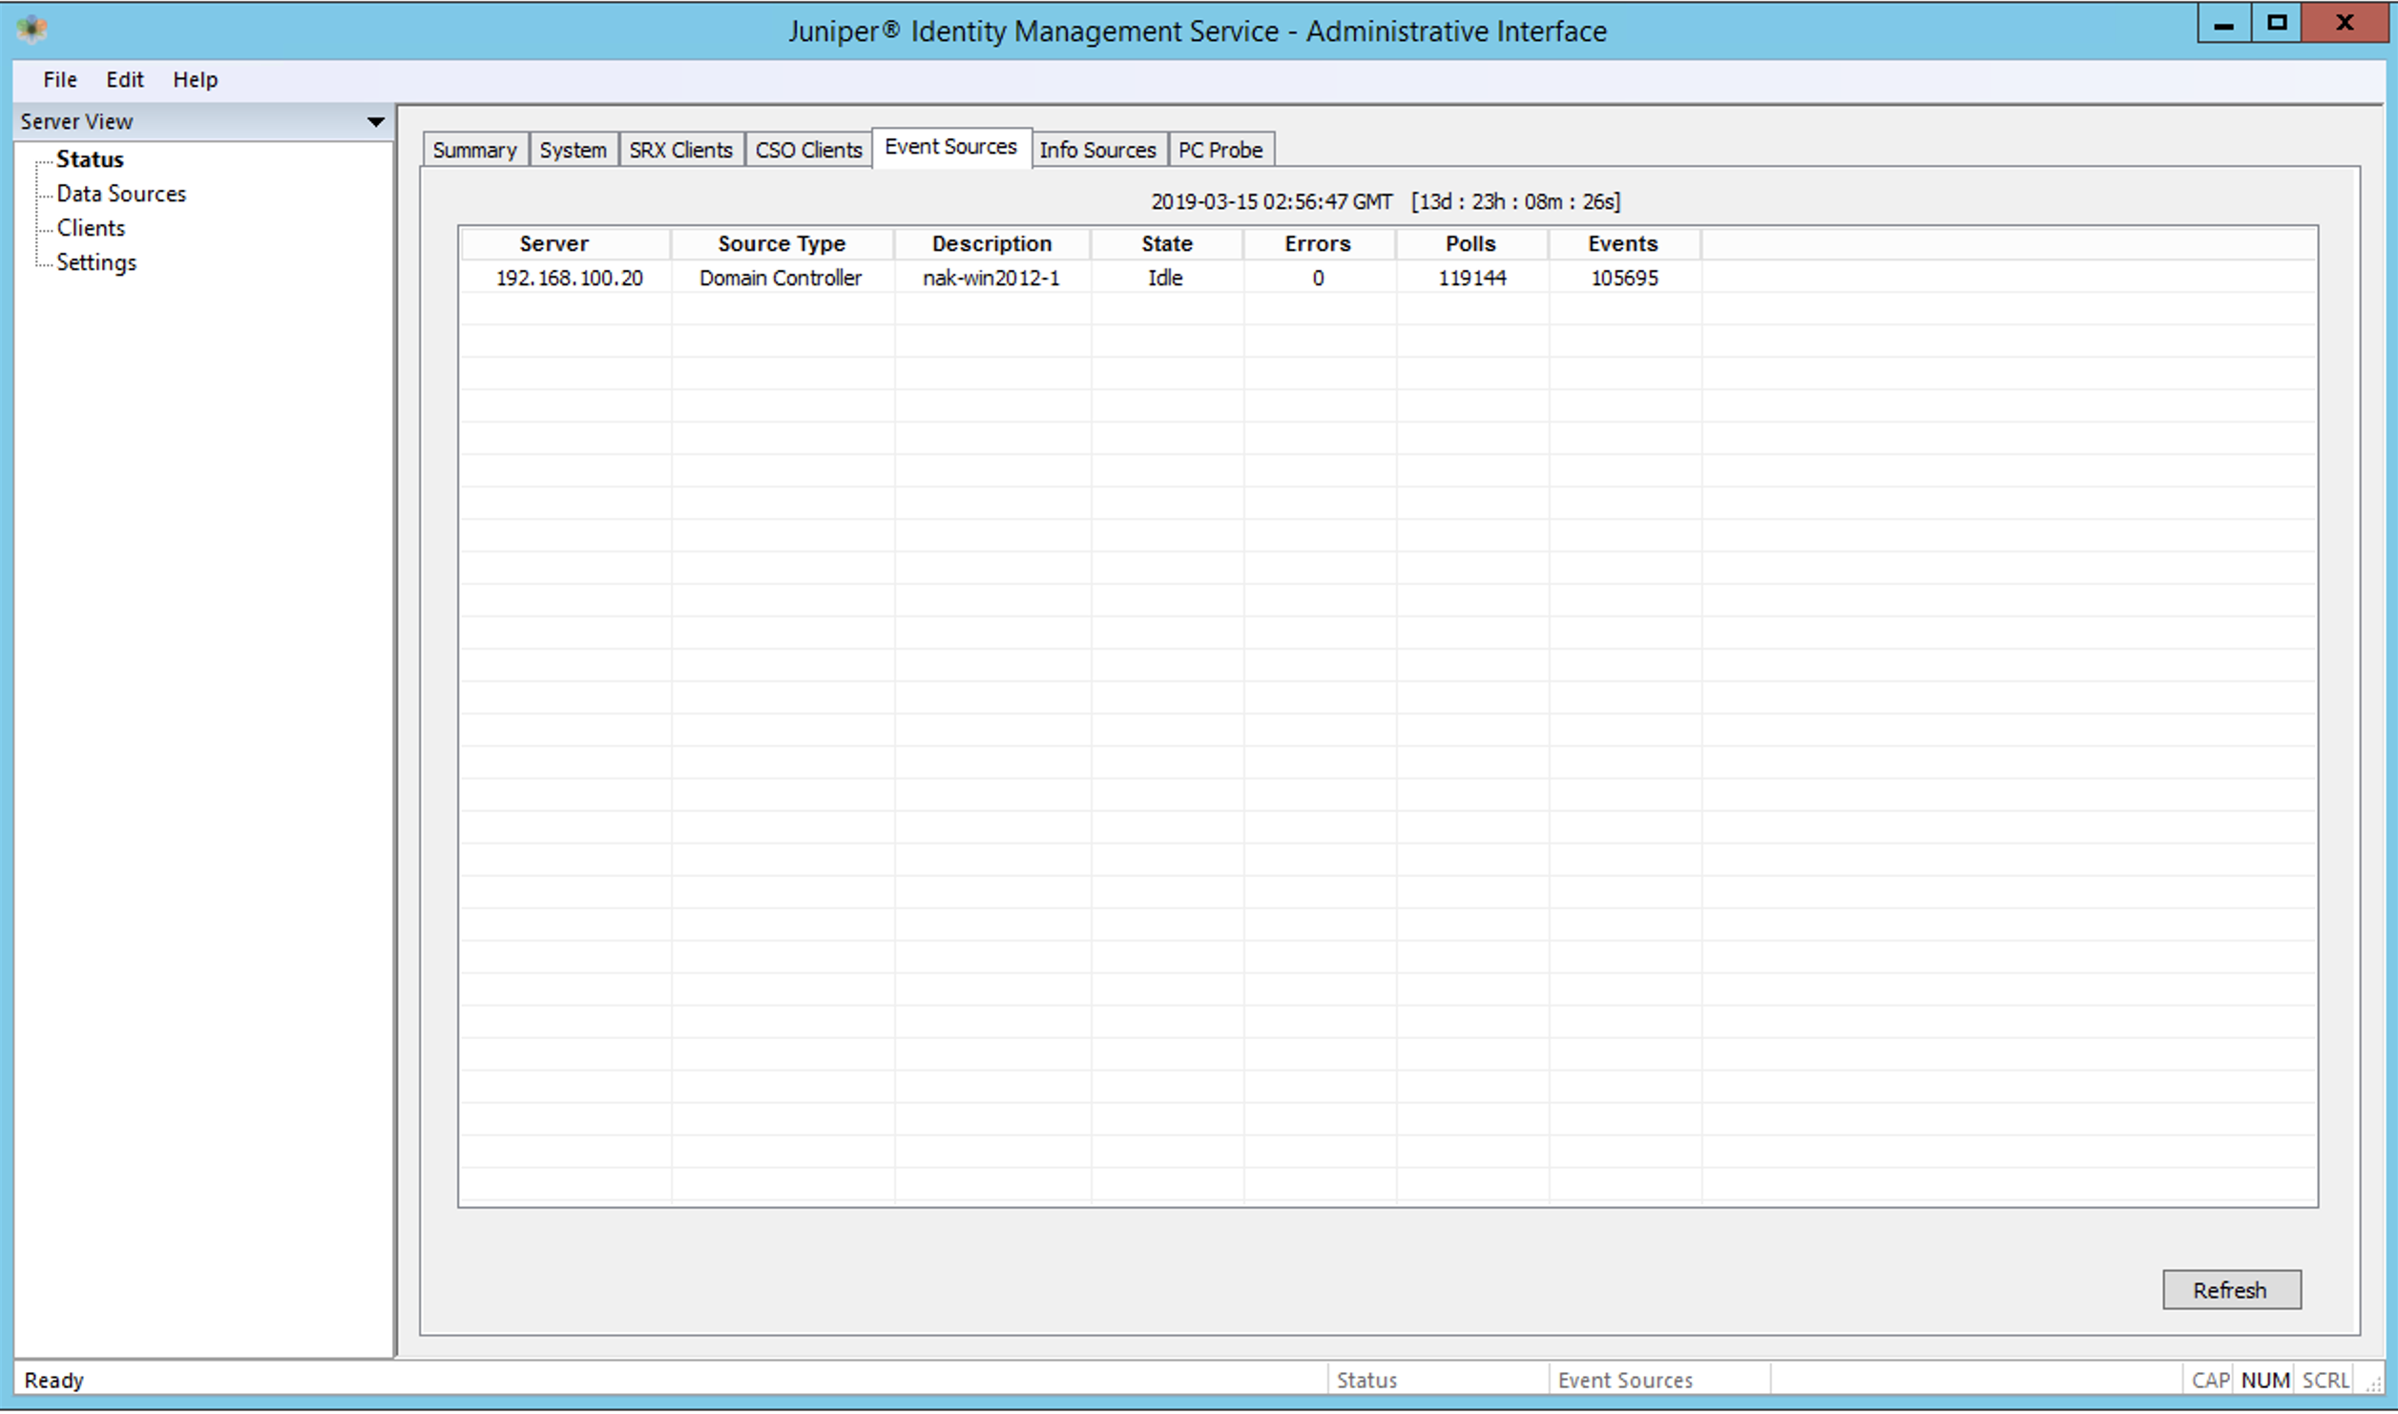Viewport: 2398px width, 1414px height.
Task: Switch to the SRX Clients tab
Action: click(x=680, y=150)
